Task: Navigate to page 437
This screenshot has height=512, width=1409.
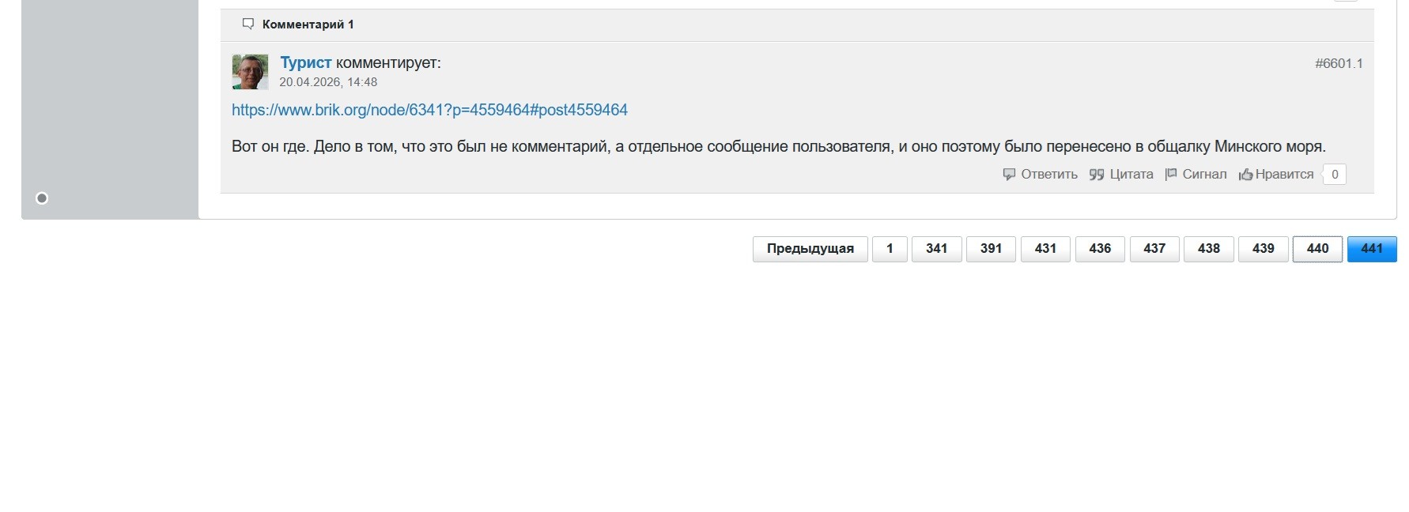Action: coord(1154,249)
